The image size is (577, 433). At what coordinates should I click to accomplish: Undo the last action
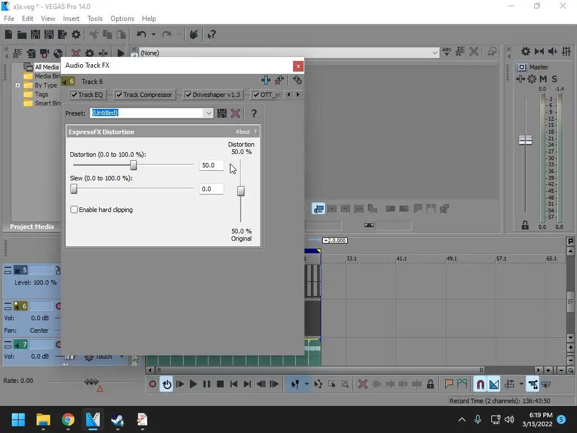tap(141, 34)
